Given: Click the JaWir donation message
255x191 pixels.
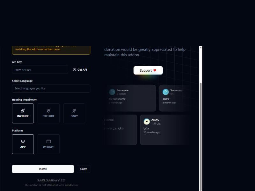Looking at the screenshot, I should pyautogui.click(x=166, y=99).
